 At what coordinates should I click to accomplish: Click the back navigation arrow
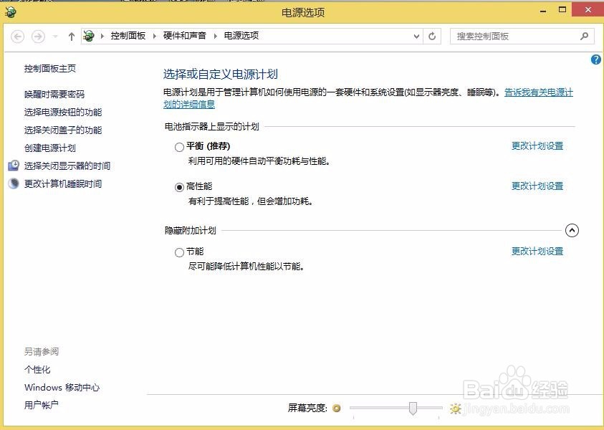point(18,37)
